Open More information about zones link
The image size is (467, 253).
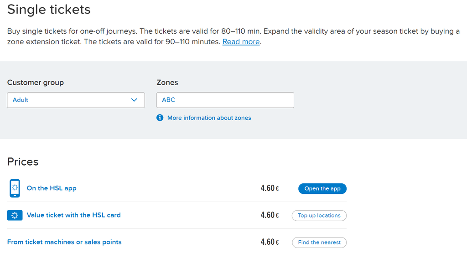209,118
